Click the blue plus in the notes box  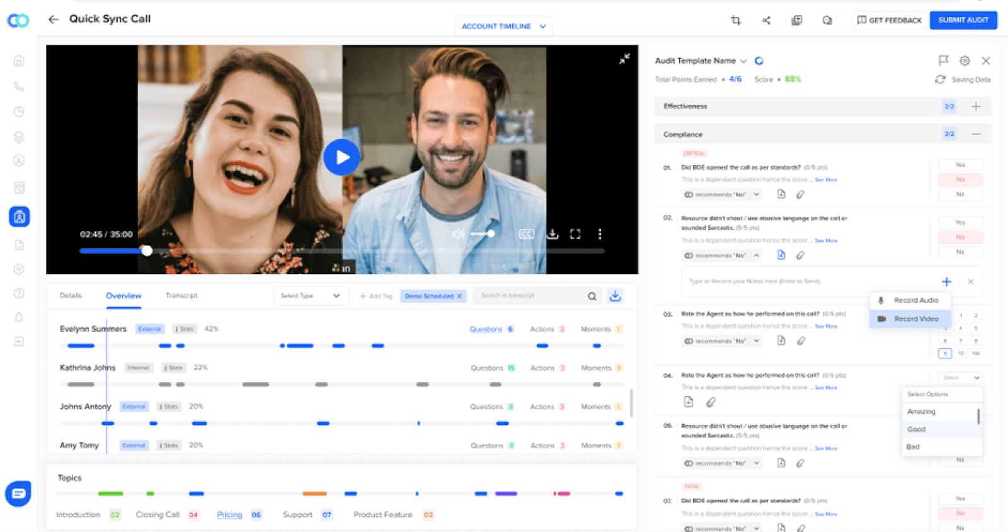pos(946,281)
